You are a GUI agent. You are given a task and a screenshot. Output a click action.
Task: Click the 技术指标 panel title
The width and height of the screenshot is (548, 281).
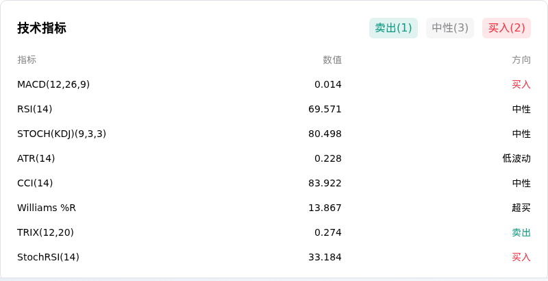pyautogui.click(x=42, y=28)
